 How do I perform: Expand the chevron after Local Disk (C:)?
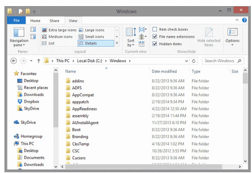(x=106, y=61)
